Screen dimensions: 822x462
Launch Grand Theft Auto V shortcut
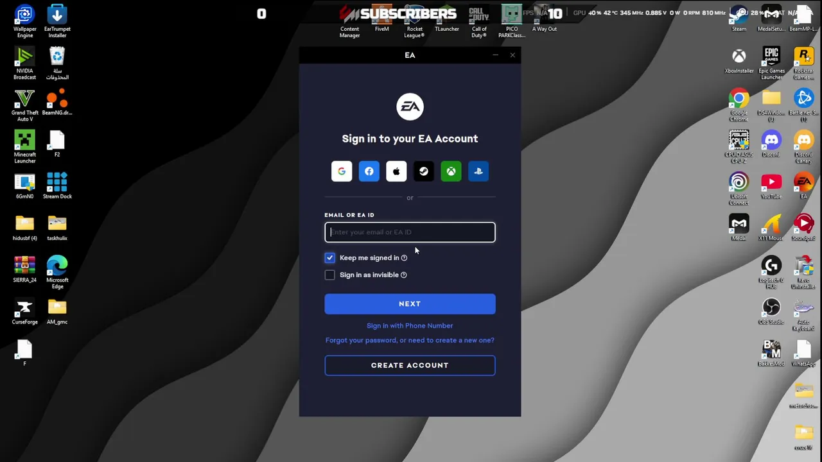coord(24,105)
